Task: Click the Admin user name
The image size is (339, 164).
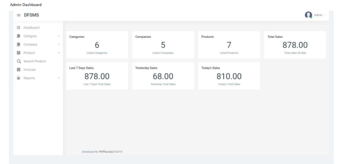Action: point(318,15)
